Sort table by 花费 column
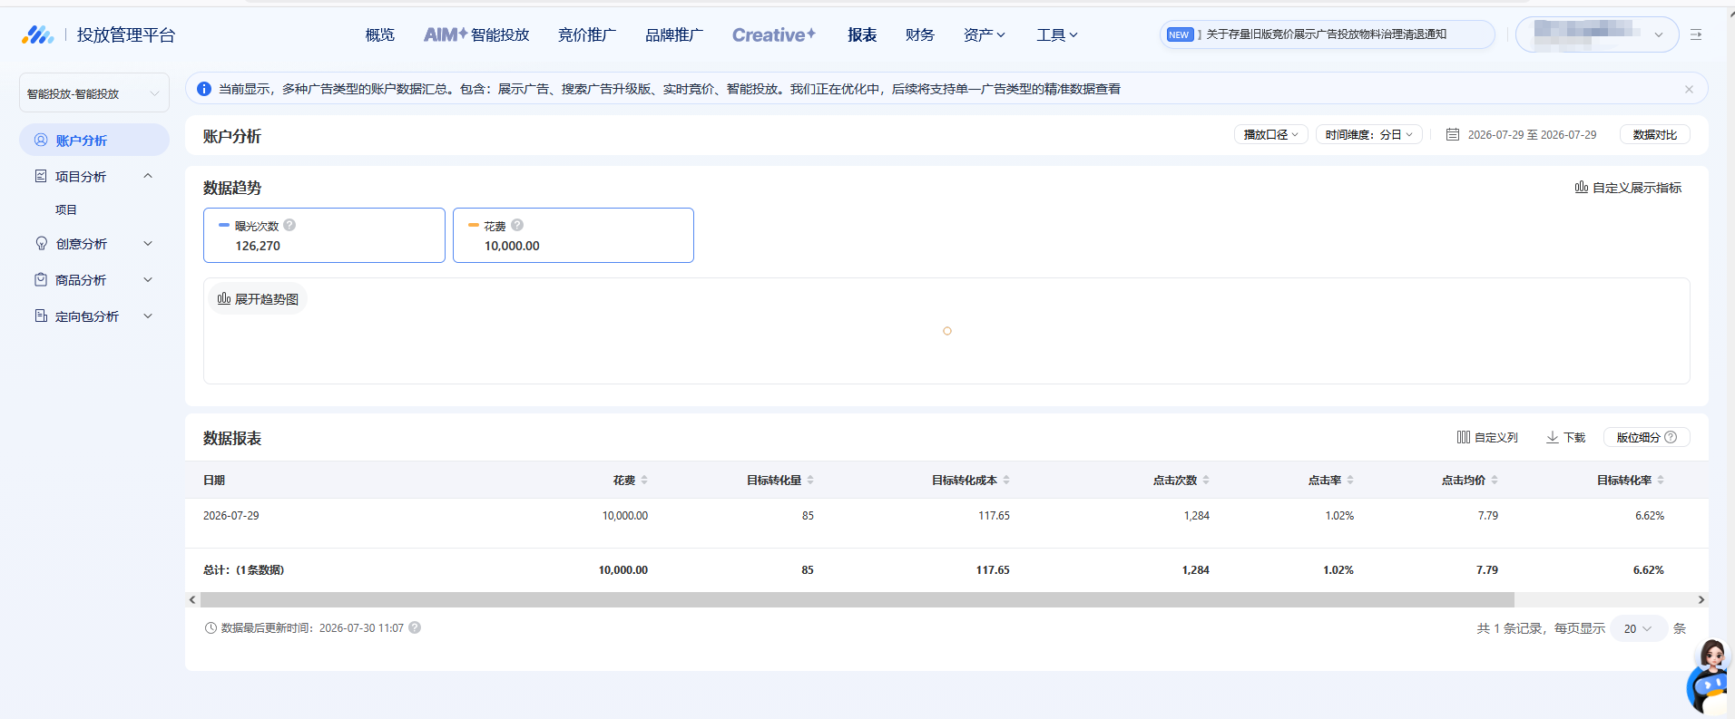 point(644,480)
